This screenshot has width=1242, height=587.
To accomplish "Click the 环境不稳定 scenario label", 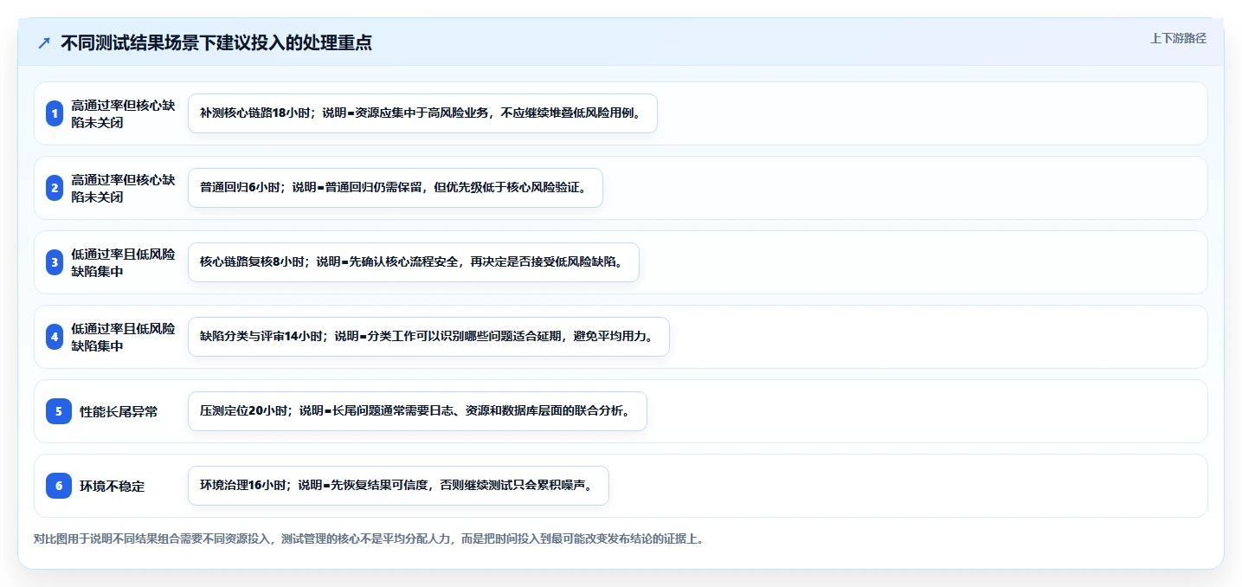I will tap(112, 487).
